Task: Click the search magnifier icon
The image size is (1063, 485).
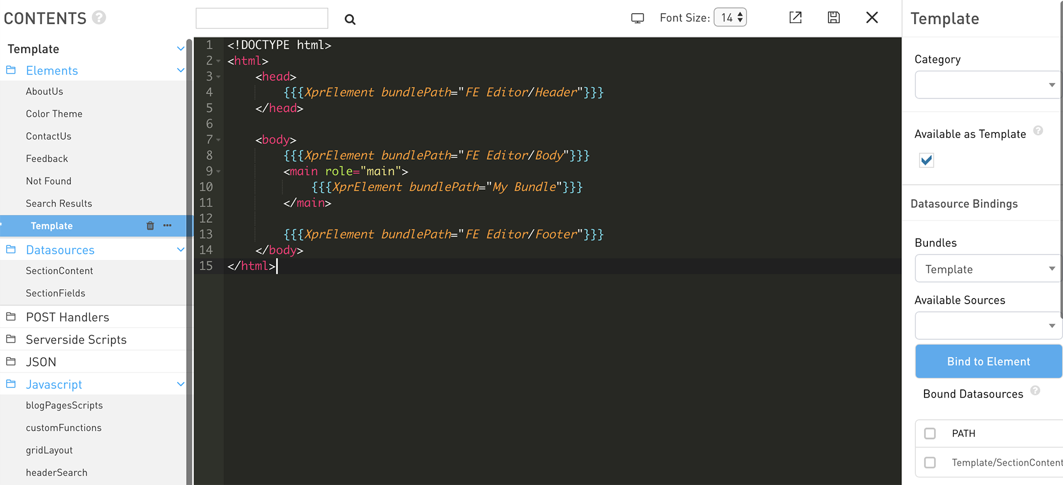Action: pyautogui.click(x=350, y=19)
